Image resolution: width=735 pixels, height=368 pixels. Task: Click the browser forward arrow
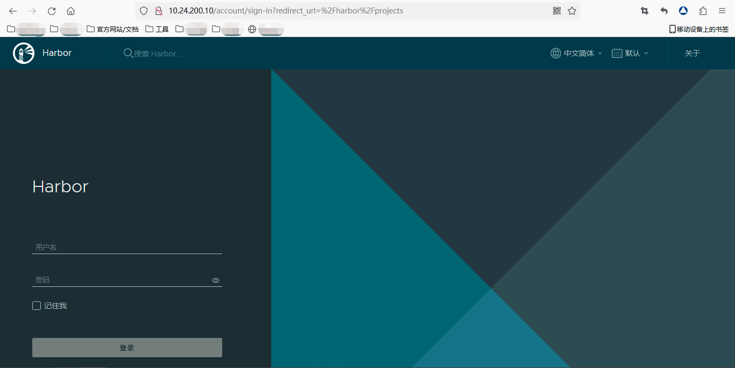[32, 11]
